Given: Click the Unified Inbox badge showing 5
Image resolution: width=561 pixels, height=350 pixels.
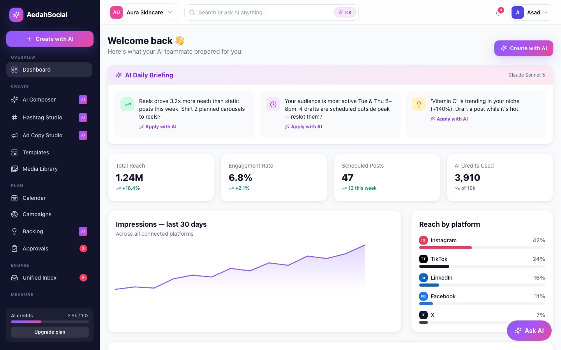Looking at the screenshot, I should click(83, 278).
